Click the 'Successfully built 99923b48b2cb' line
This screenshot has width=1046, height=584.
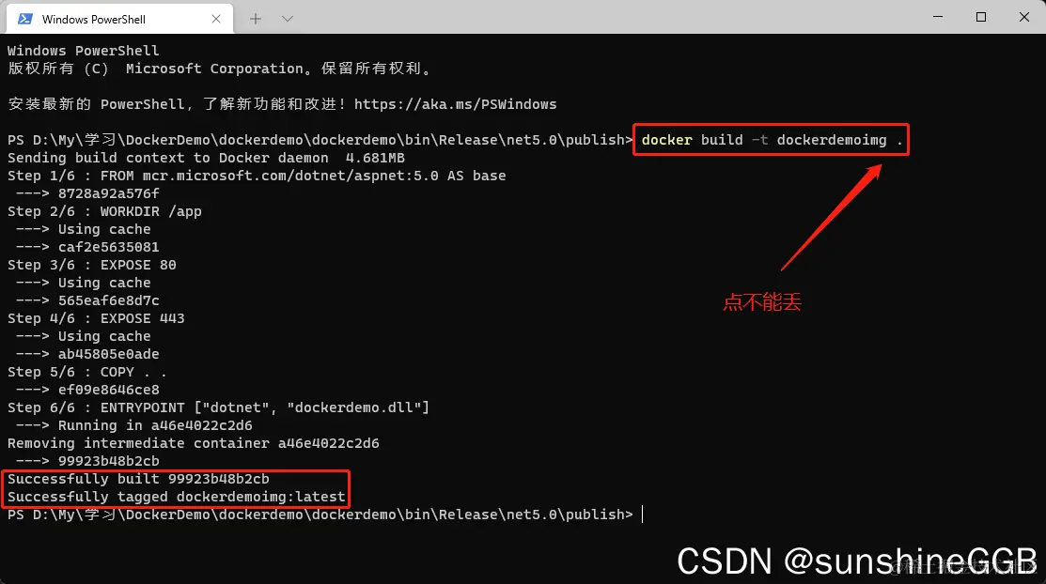click(x=139, y=479)
